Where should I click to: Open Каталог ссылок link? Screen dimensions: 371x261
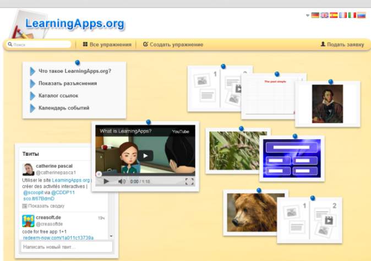coord(58,96)
